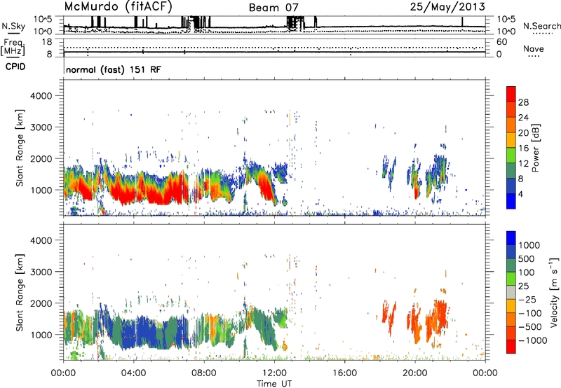Click the '18' tick on the frequency axis
This screenshot has width=561, height=388.
[46, 42]
